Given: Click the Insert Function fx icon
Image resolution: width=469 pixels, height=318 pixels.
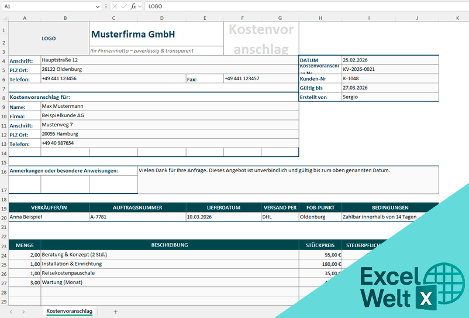Looking at the screenshot, I should click(133, 6).
